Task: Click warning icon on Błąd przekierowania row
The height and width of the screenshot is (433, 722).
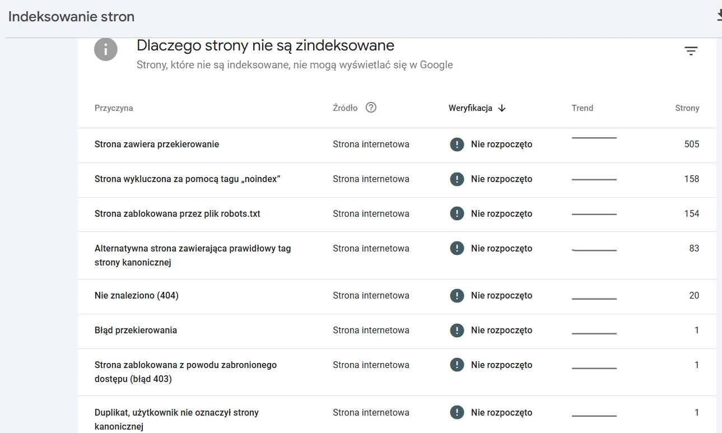Action: 457,330
